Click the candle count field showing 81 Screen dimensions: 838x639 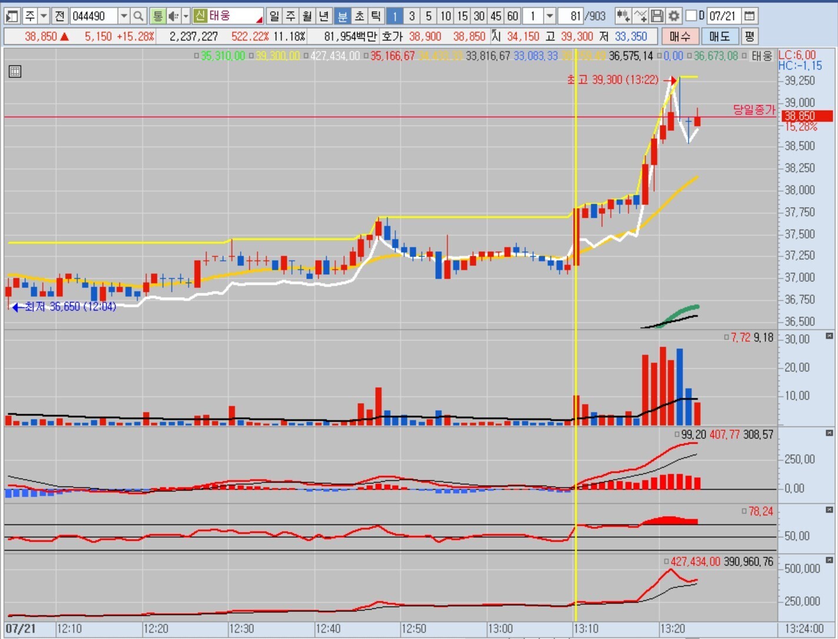click(x=569, y=16)
